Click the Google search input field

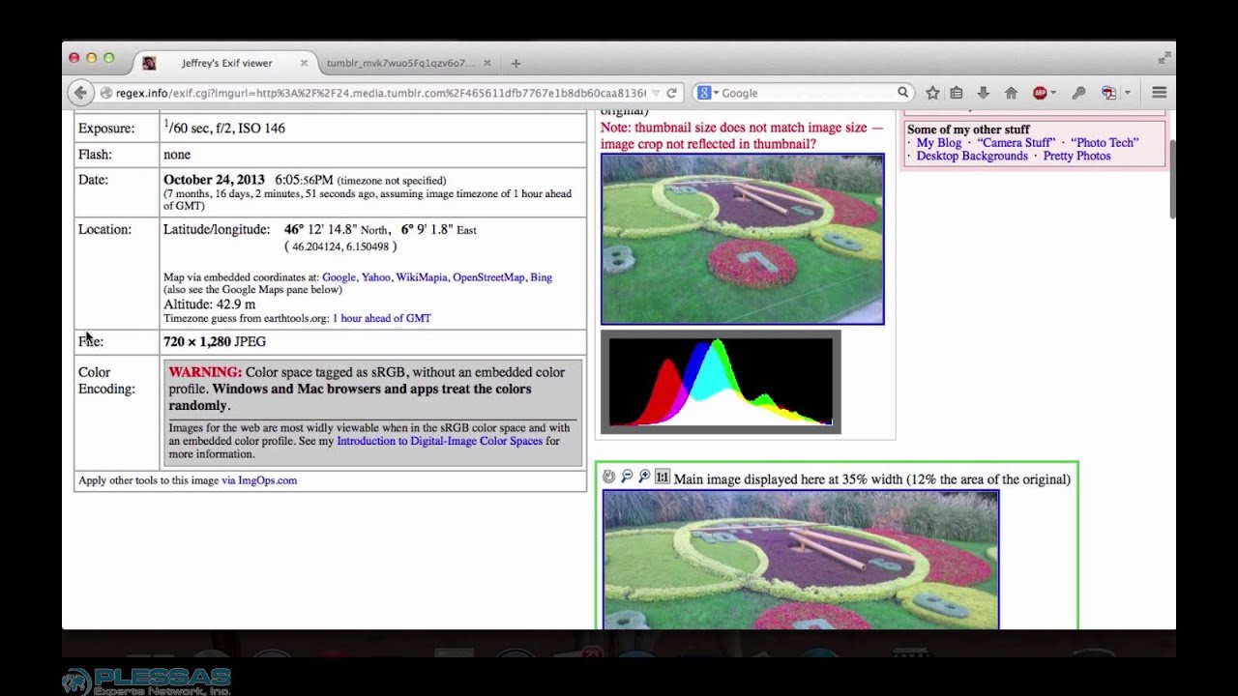808,93
